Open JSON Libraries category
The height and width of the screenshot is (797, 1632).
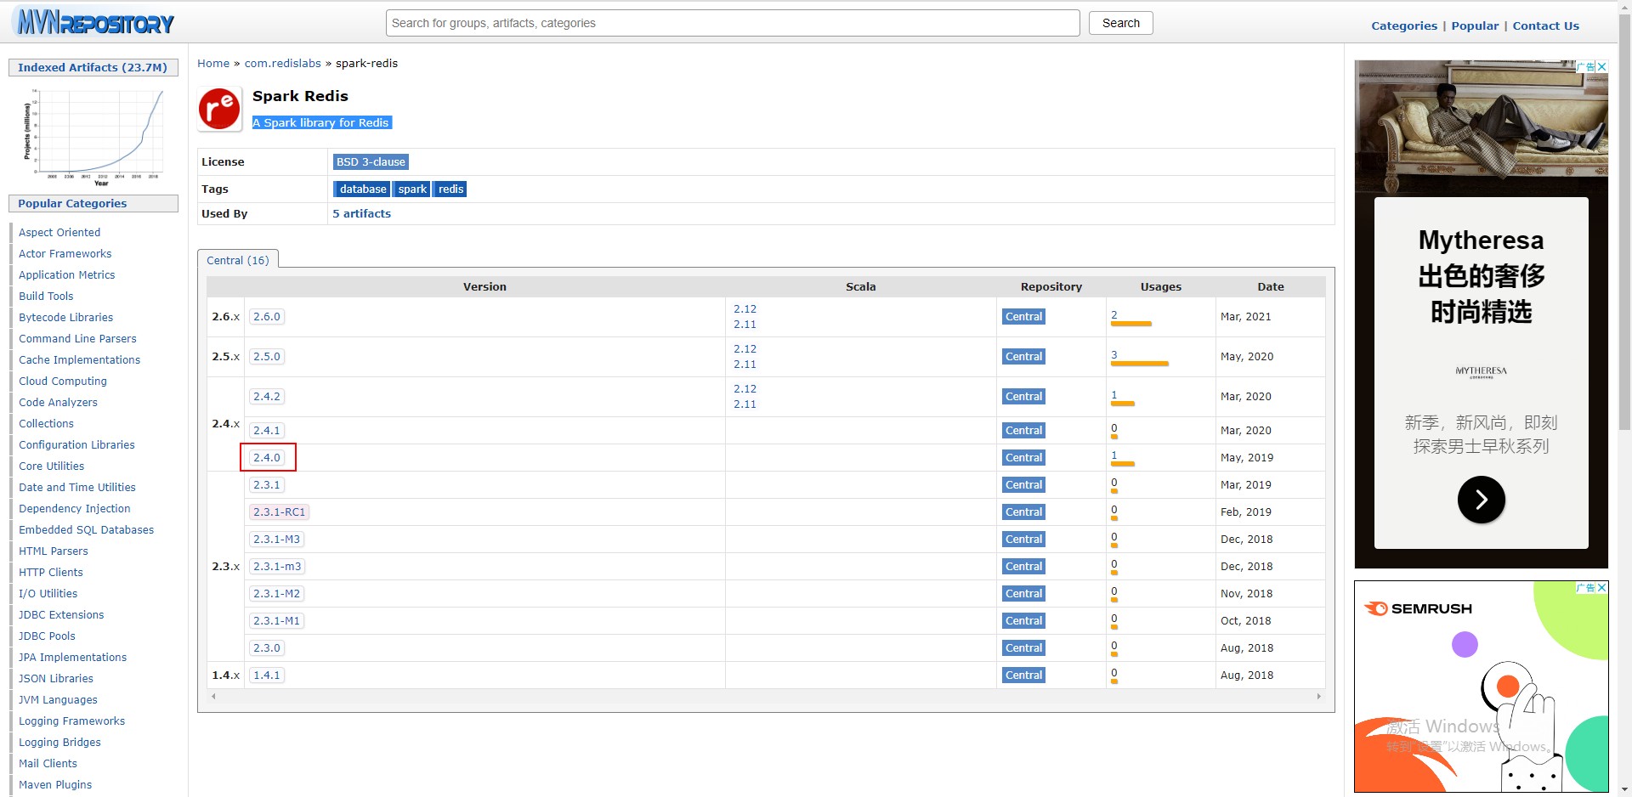(x=56, y=678)
